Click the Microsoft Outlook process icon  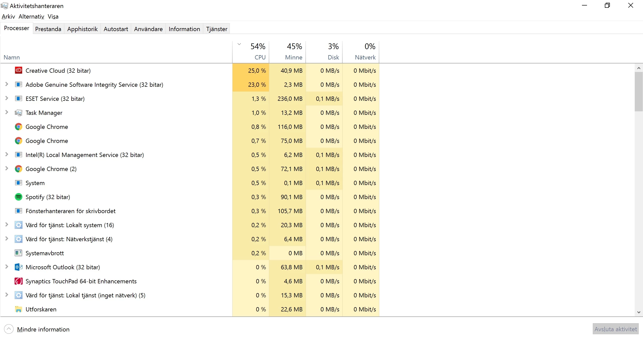[18, 267]
